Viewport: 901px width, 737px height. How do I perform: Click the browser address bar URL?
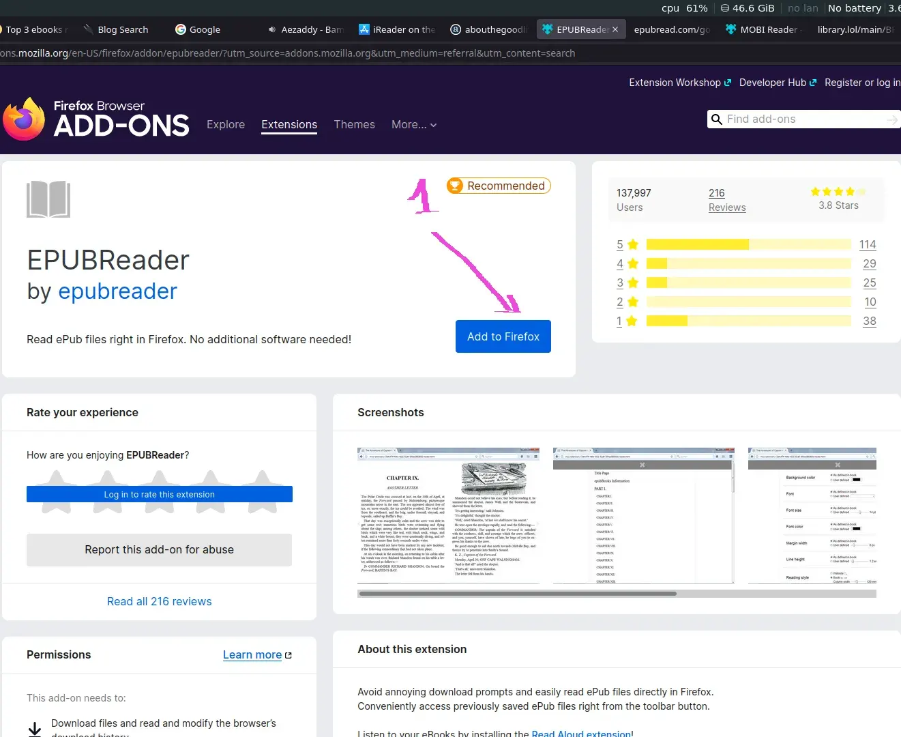[x=287, y=53]
